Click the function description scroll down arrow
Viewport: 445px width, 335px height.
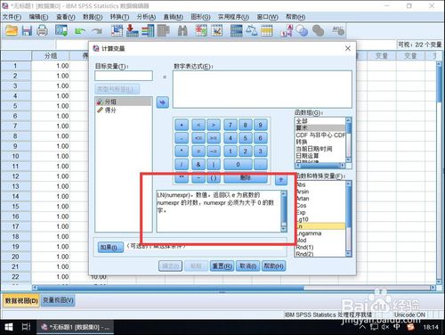[x=284, y=229]
